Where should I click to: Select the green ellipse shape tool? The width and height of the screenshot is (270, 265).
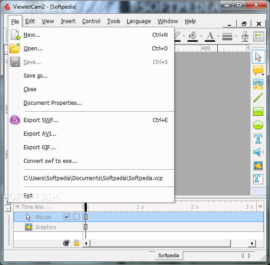tap(258, 125)
